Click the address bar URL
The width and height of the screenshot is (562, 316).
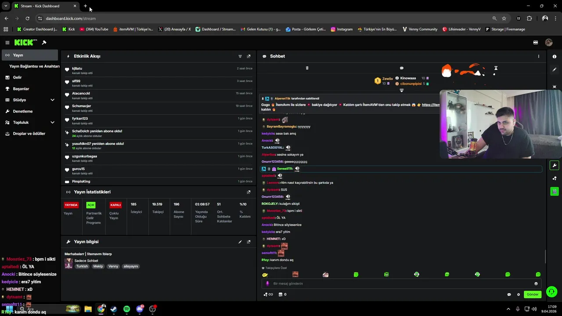coord(71,18)
